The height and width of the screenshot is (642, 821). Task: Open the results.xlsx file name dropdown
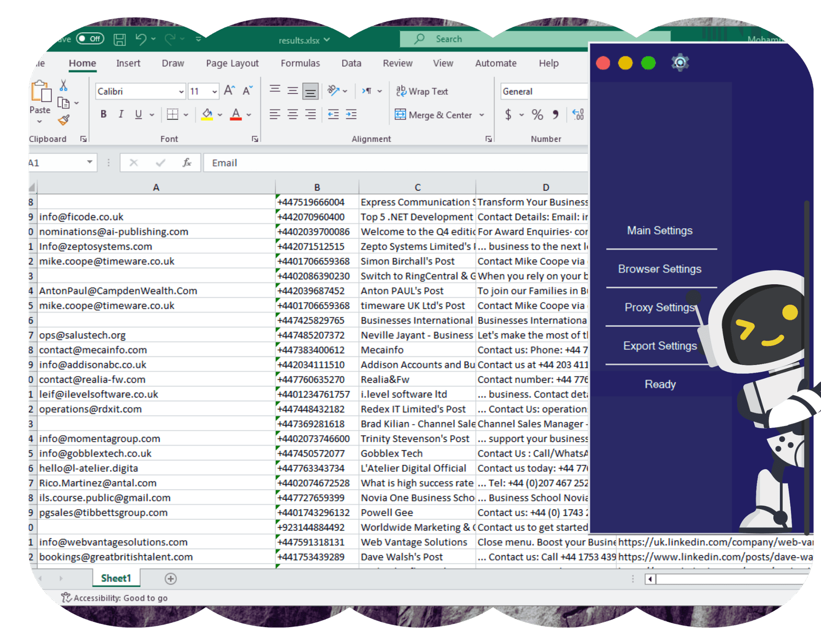pos(304,40)
